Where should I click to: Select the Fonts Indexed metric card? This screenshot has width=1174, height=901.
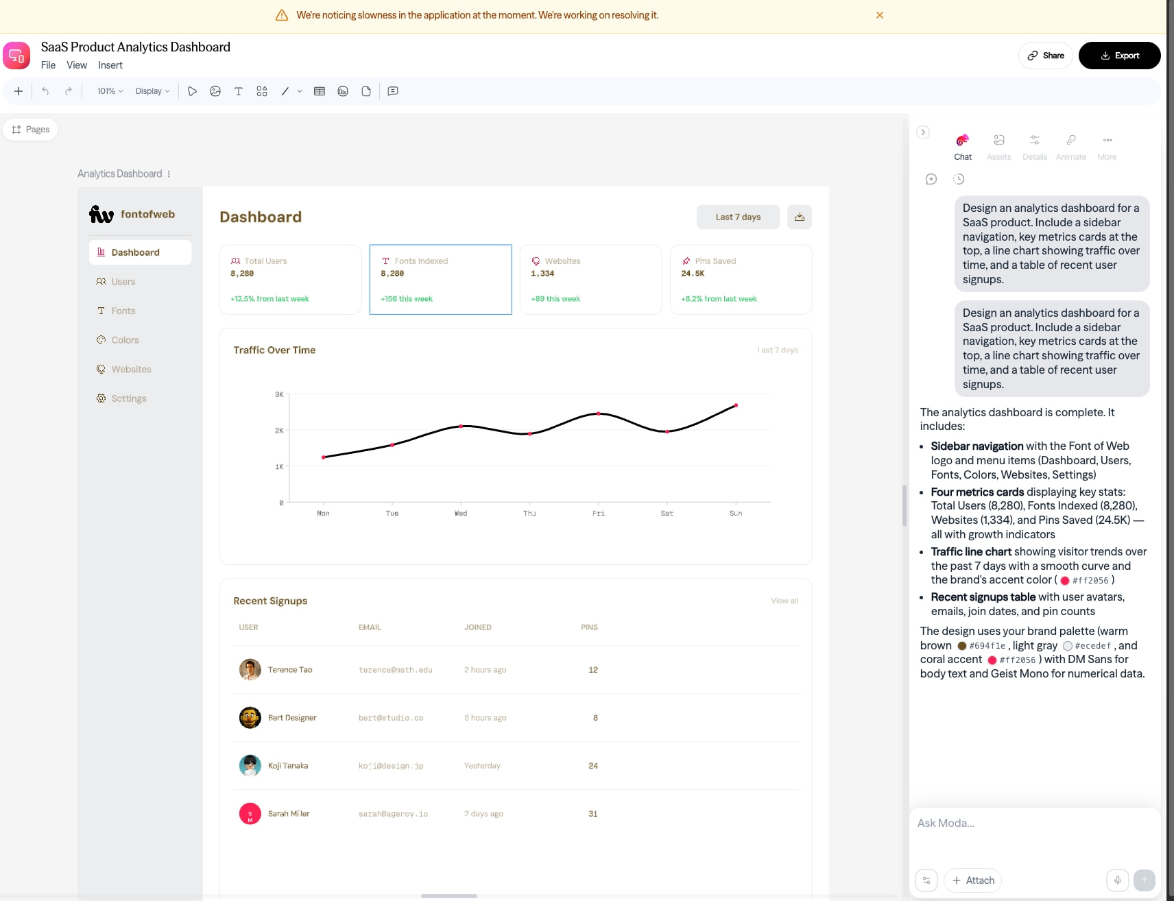[441, 280]
